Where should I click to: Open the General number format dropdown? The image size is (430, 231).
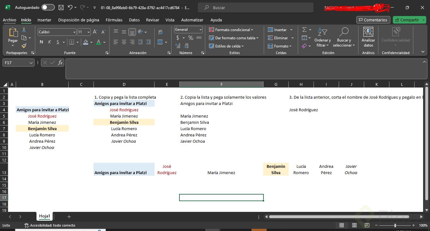coord(201,30)
